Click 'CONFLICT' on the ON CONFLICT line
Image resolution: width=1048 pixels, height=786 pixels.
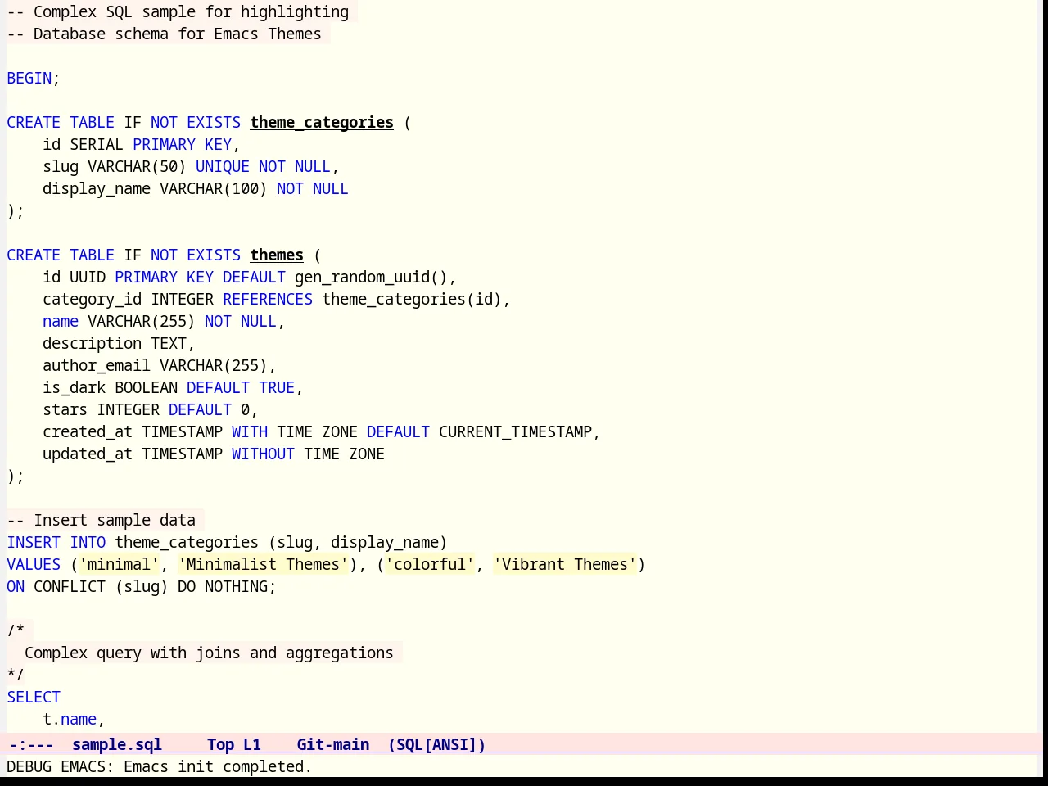coord(70,586)
